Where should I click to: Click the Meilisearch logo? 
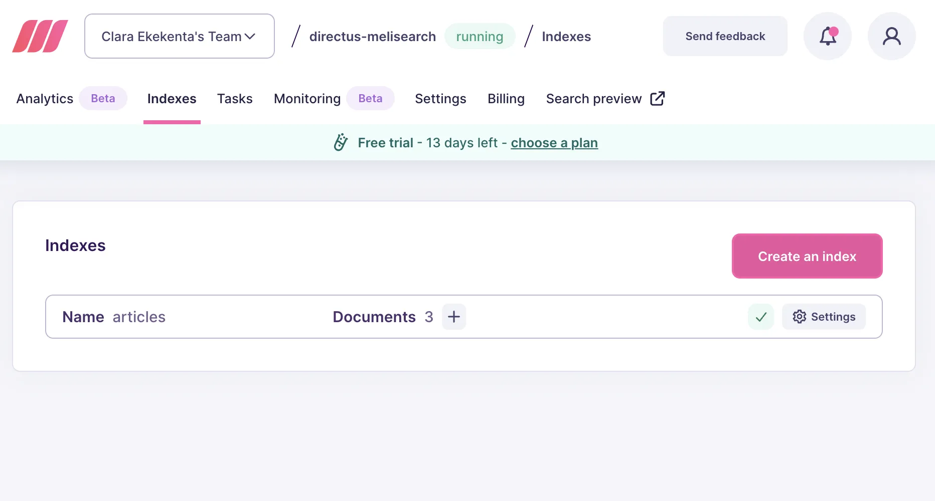(x=40, y=36)
